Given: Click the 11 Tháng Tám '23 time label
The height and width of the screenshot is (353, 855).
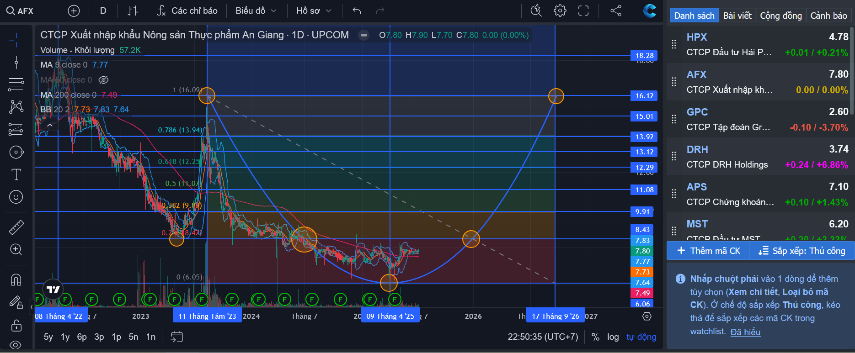Looking at the screenshot, I should tap(207, 316).
